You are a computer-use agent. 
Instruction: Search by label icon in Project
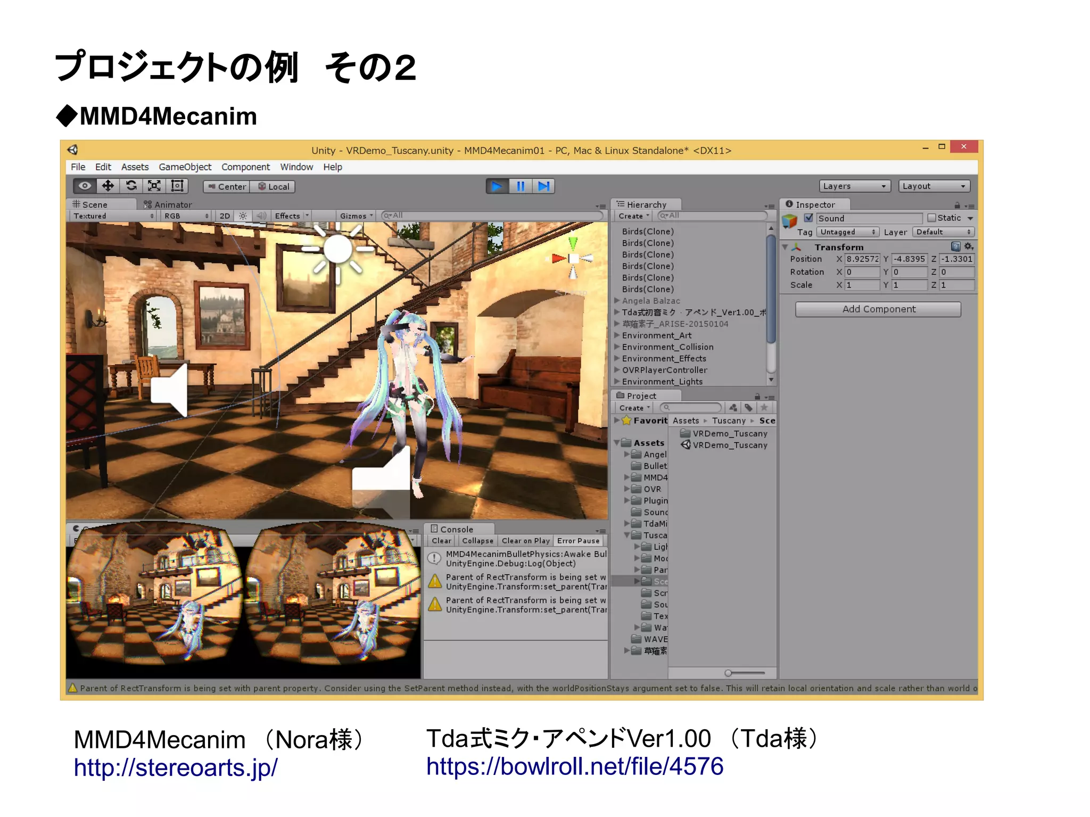tap(748, 408)
